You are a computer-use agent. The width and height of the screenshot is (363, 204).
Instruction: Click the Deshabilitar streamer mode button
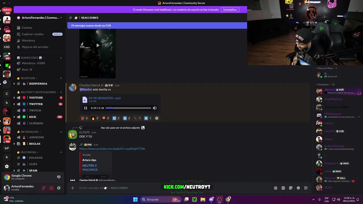pos(230,10)
